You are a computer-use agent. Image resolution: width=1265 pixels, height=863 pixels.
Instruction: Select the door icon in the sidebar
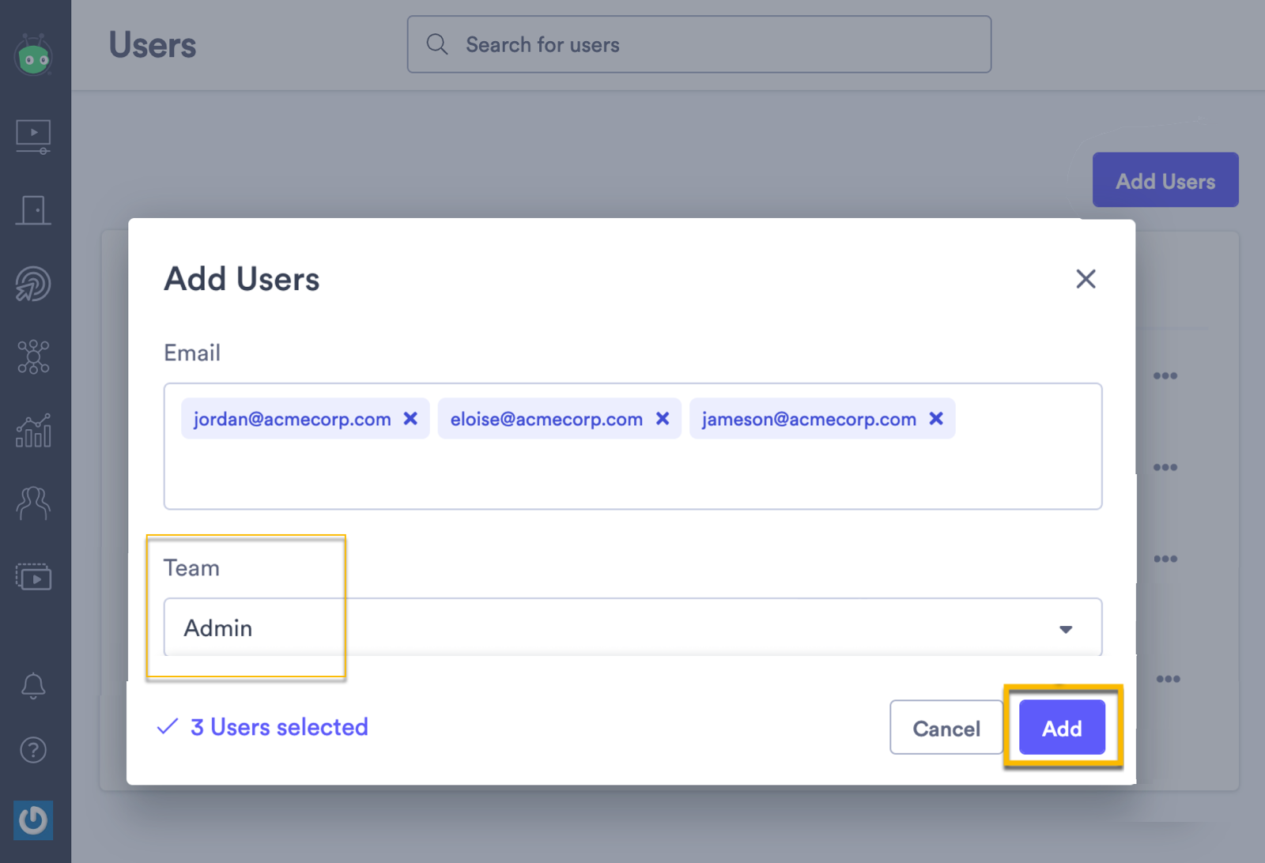pos(33,209)
